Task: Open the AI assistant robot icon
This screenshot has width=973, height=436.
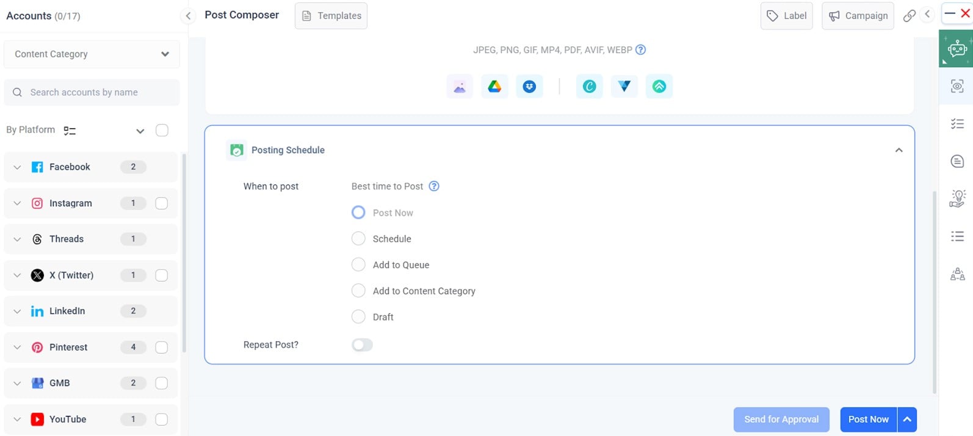Action: (x=956, y=49)
